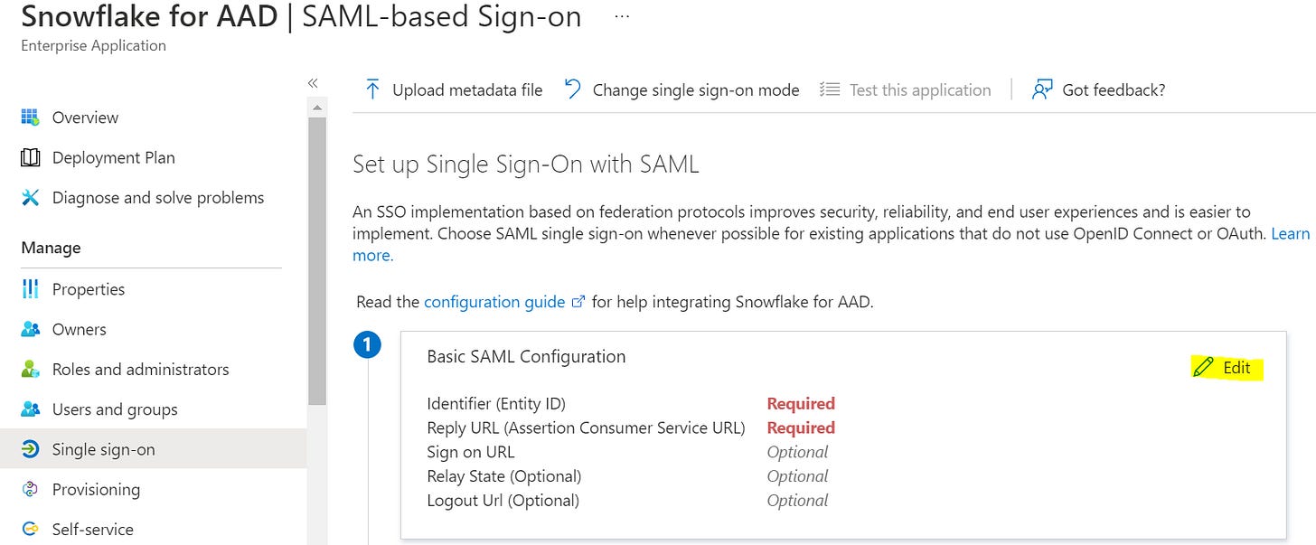Click the Deployment Plan book icon

pyautogui.click(x=31, y=158)
